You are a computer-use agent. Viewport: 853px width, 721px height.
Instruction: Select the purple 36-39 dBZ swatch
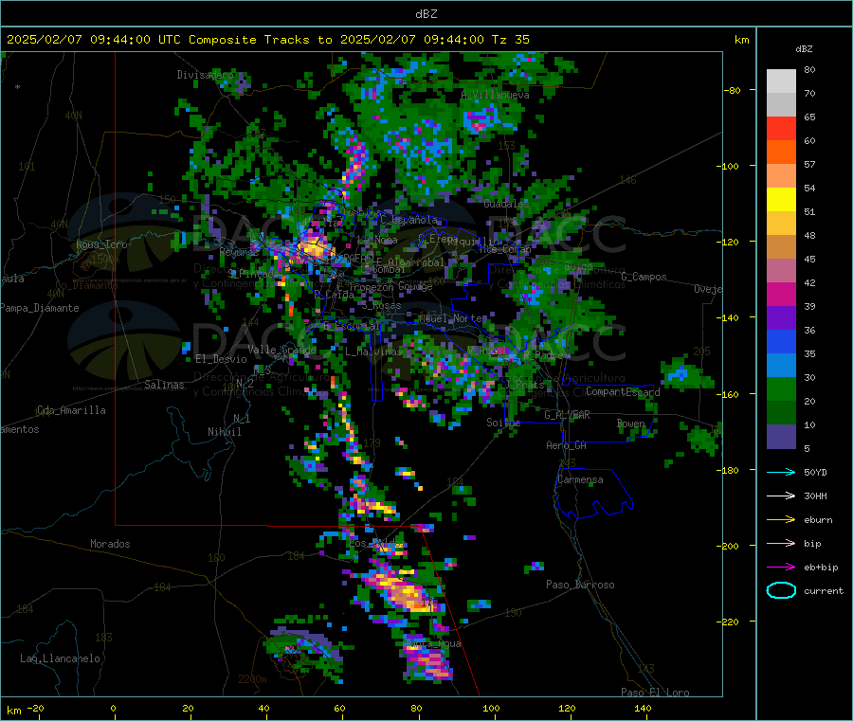click(781, 318)
